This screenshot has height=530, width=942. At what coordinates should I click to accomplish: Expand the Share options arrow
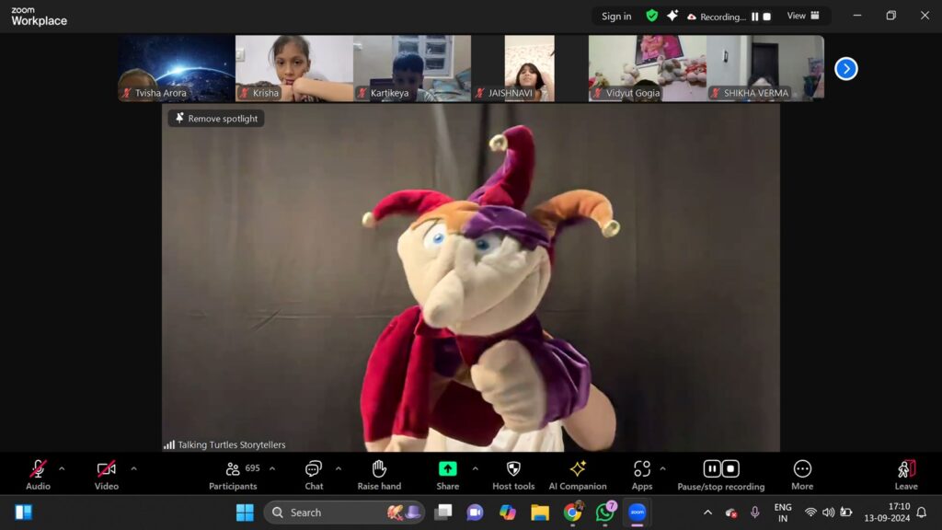(475, 468)
